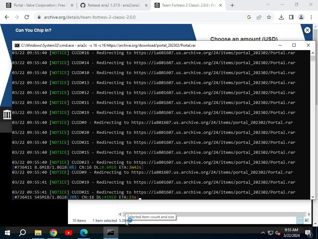The image size is (318, 239).
Task: Open the Windows Start menu
Action: click(7, 233)
